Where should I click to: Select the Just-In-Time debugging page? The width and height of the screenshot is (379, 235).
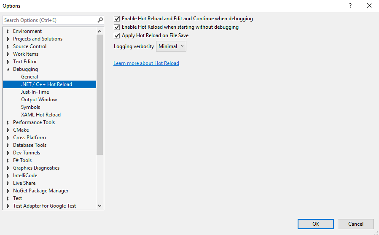(35, 92)
